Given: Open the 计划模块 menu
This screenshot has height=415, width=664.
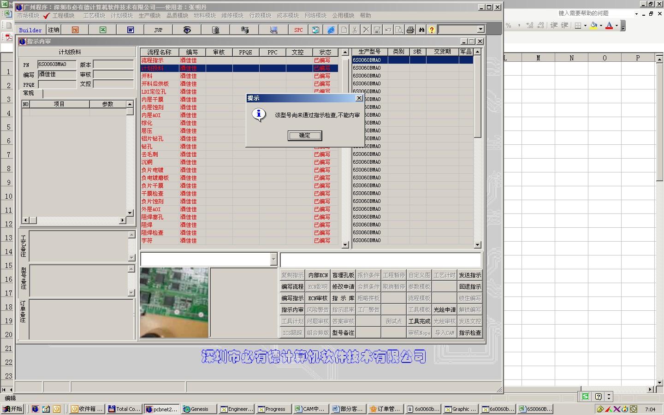Looking at the screenshot, I should (122, 16).
